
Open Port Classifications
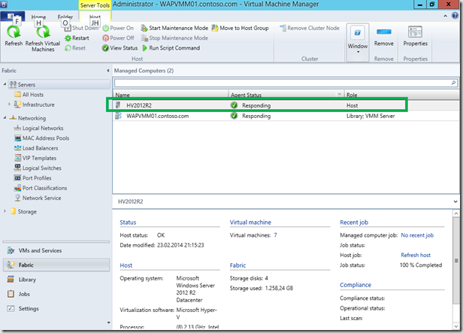(41, 188)
